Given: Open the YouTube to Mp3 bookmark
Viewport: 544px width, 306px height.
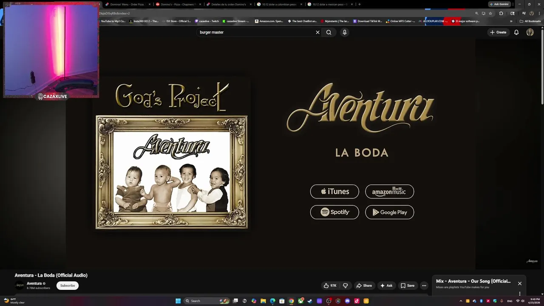Looking at the screenshot, I should [113, 21].
